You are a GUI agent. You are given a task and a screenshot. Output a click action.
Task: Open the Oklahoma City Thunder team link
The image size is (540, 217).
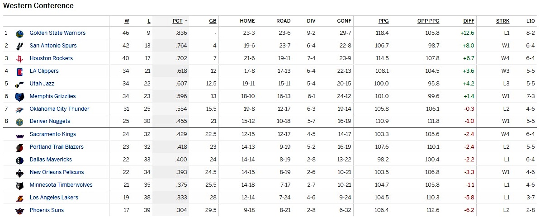pyautogui.click(x=59, y=109)
